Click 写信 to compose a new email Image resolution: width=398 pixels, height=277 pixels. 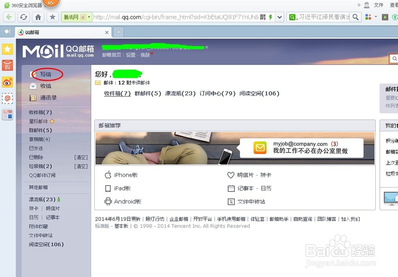[46, 74]
